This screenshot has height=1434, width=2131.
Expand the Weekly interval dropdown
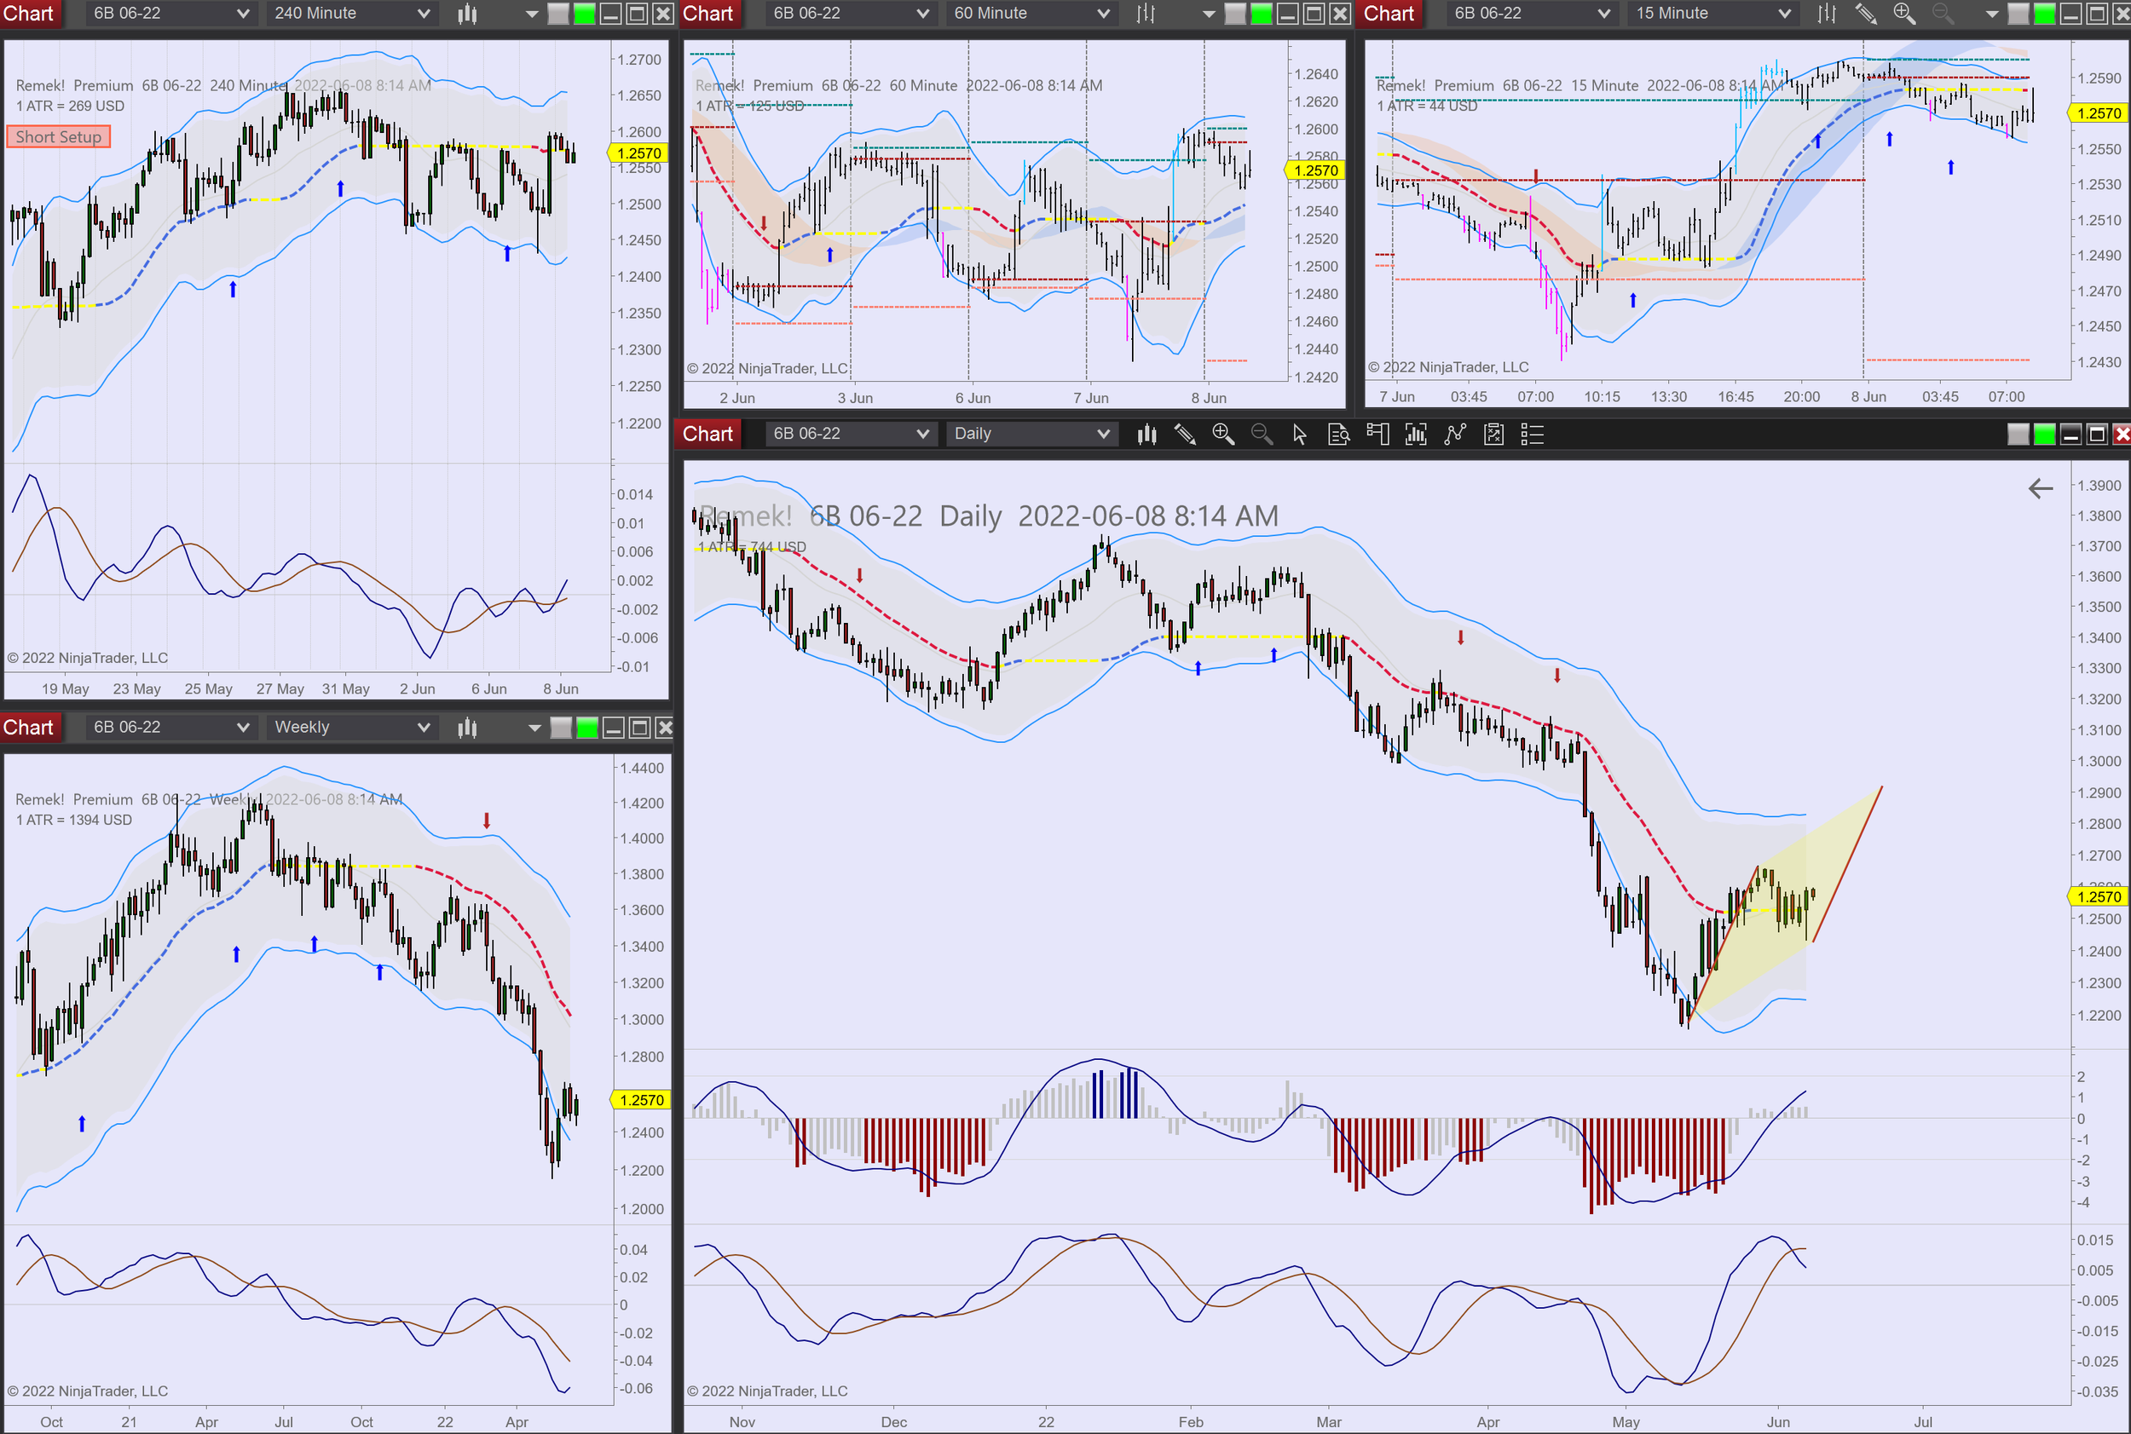[351, 728]
